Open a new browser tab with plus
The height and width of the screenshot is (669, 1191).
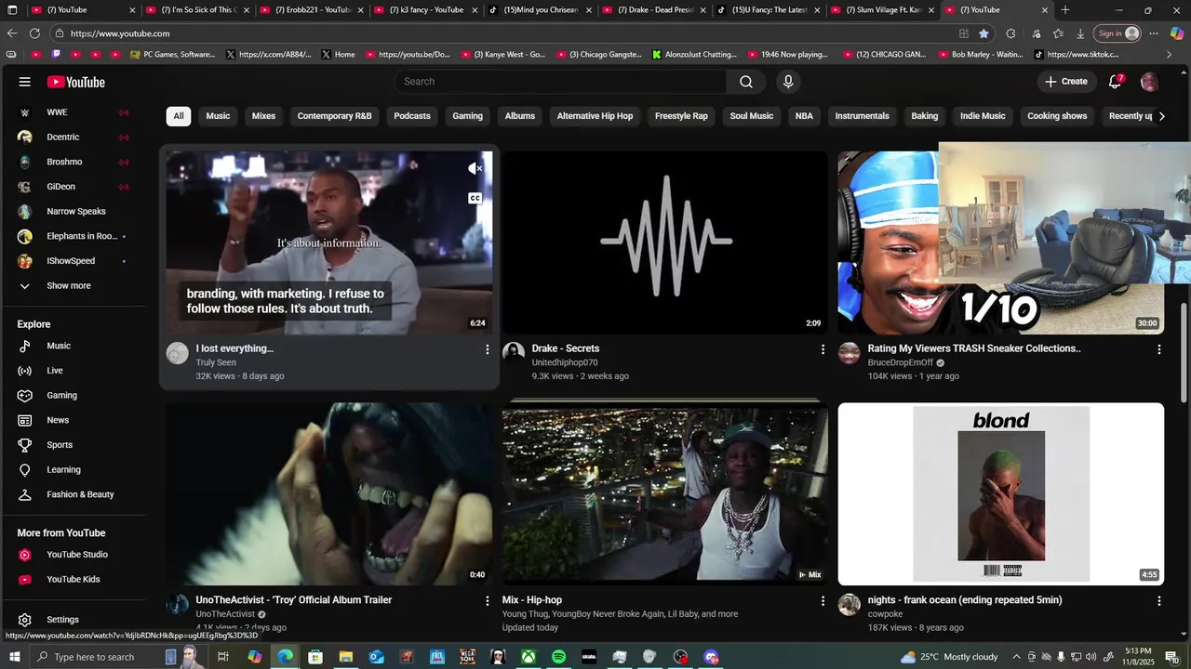1065,10
